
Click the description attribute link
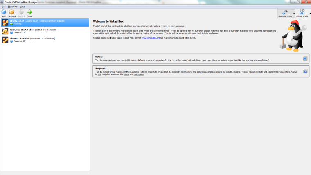(139, 75)
